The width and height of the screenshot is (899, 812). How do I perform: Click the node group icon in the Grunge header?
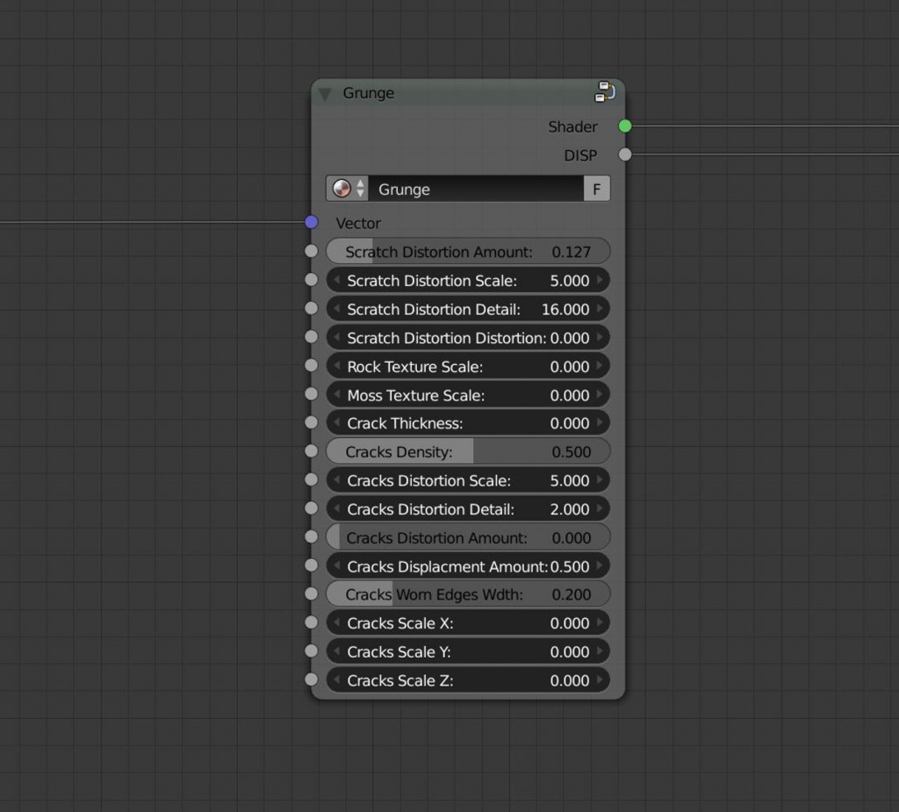click(606, 91)
